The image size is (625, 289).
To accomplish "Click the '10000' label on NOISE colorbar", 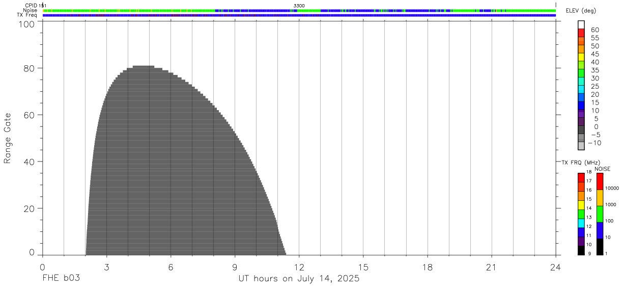I will click(612, 189).
